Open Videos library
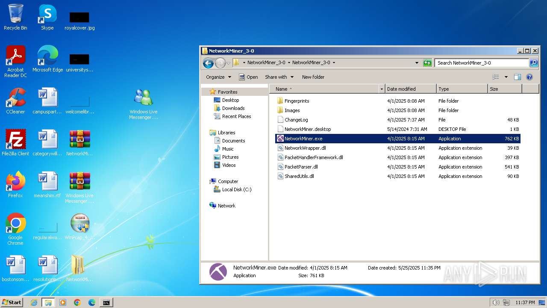The height and width of the screenshot is (308, 547). coord(229,165)
